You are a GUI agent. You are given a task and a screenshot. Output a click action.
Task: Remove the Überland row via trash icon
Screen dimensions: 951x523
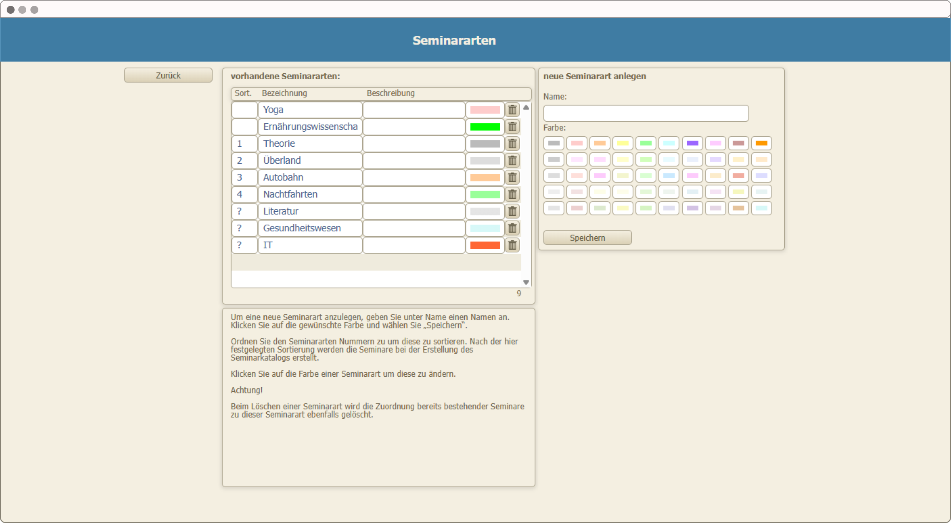[x=512, y=160]
